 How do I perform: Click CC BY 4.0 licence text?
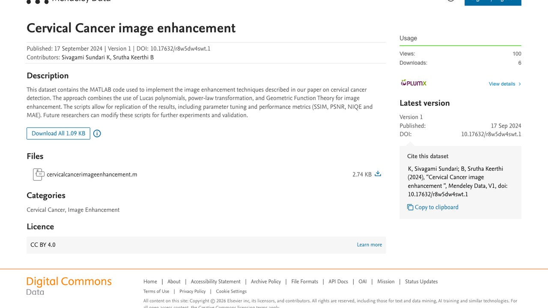(43, 245)
